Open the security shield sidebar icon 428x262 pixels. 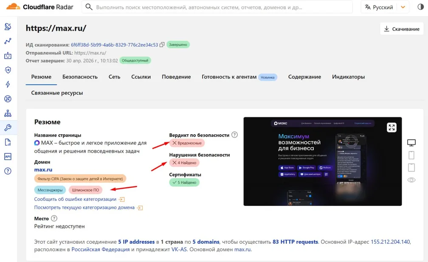click(8, 70)
